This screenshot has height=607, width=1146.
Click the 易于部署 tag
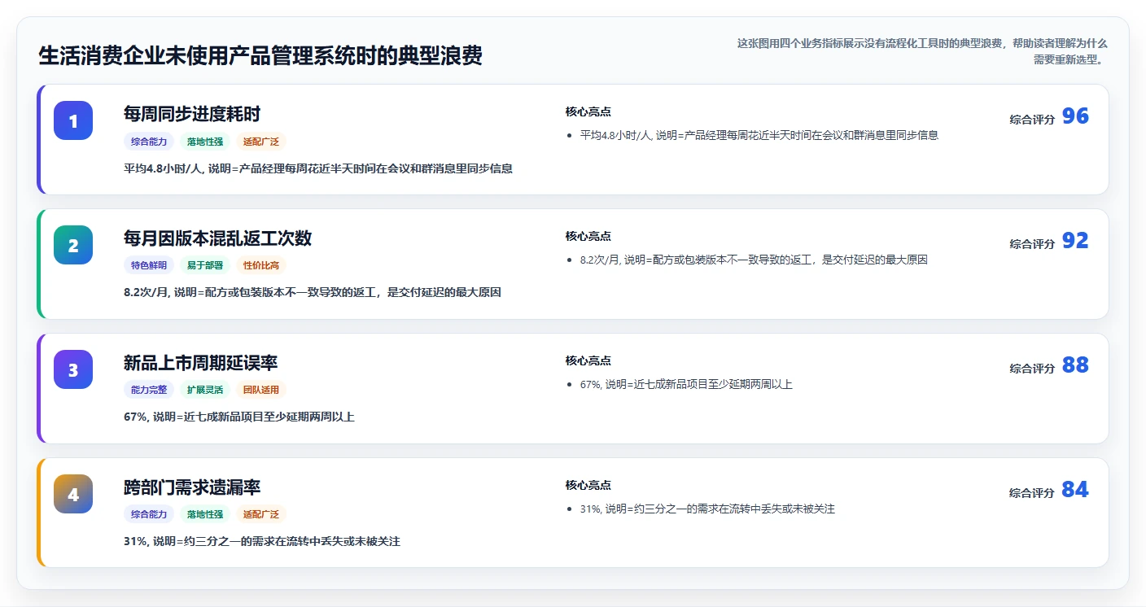point(205,265)
